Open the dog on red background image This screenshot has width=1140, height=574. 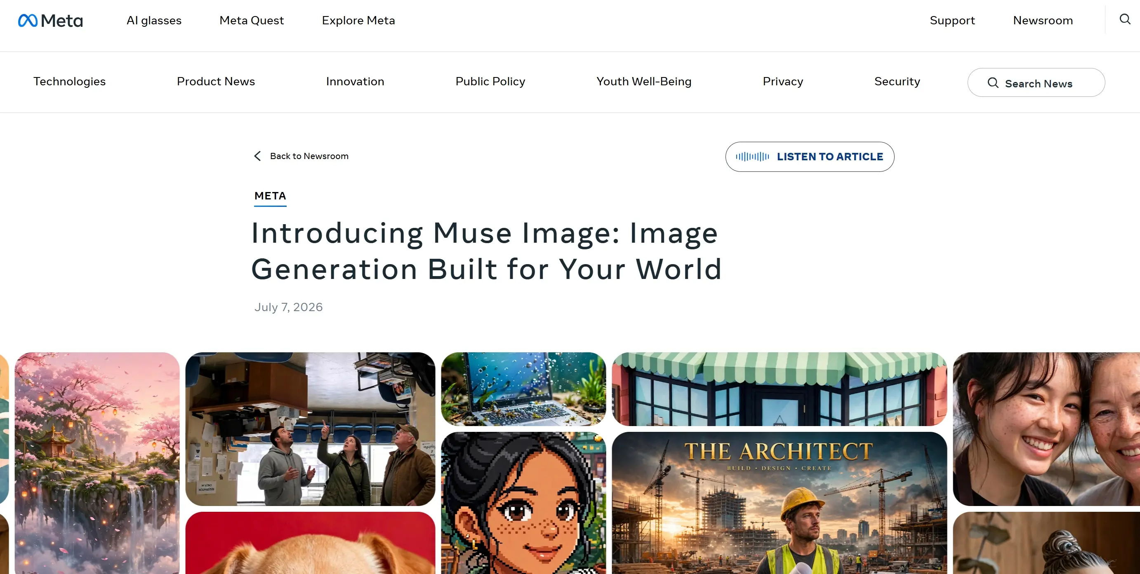310,543
